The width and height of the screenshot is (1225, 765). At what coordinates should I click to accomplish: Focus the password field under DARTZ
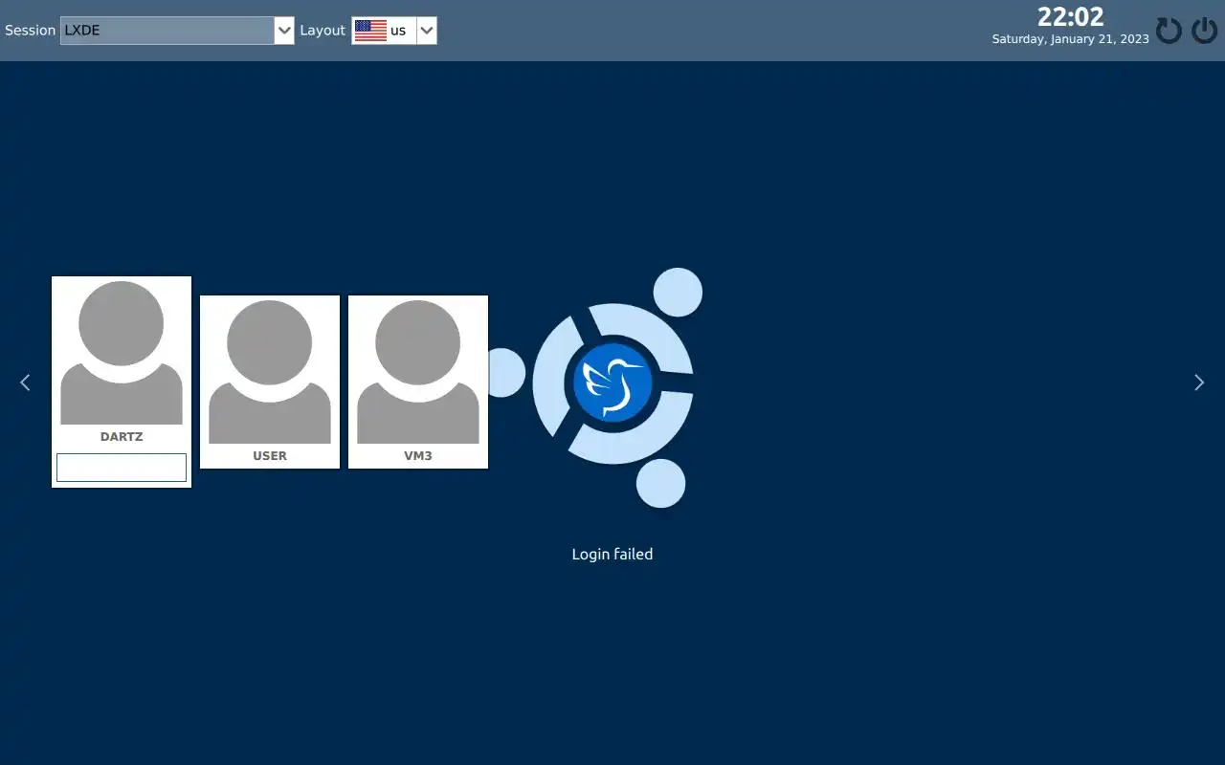pyautogui.click(x=122, y=468)
